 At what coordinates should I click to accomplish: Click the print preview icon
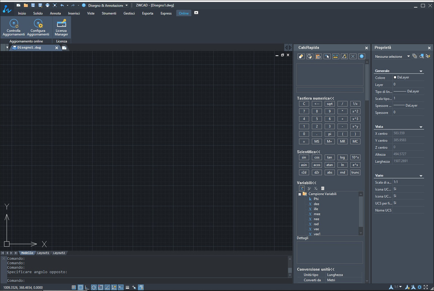(x=55, y=5)
